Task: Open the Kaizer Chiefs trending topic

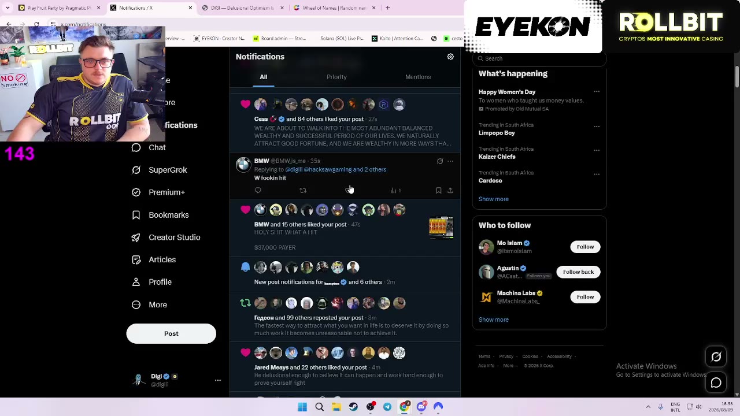Action: (x=497, y=157)
